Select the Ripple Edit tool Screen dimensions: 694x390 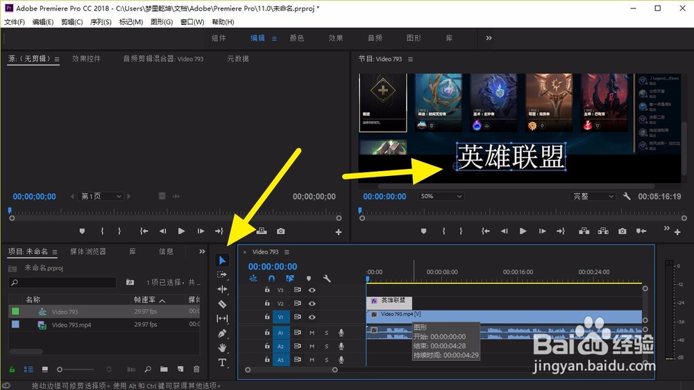[x=222, y=290]
